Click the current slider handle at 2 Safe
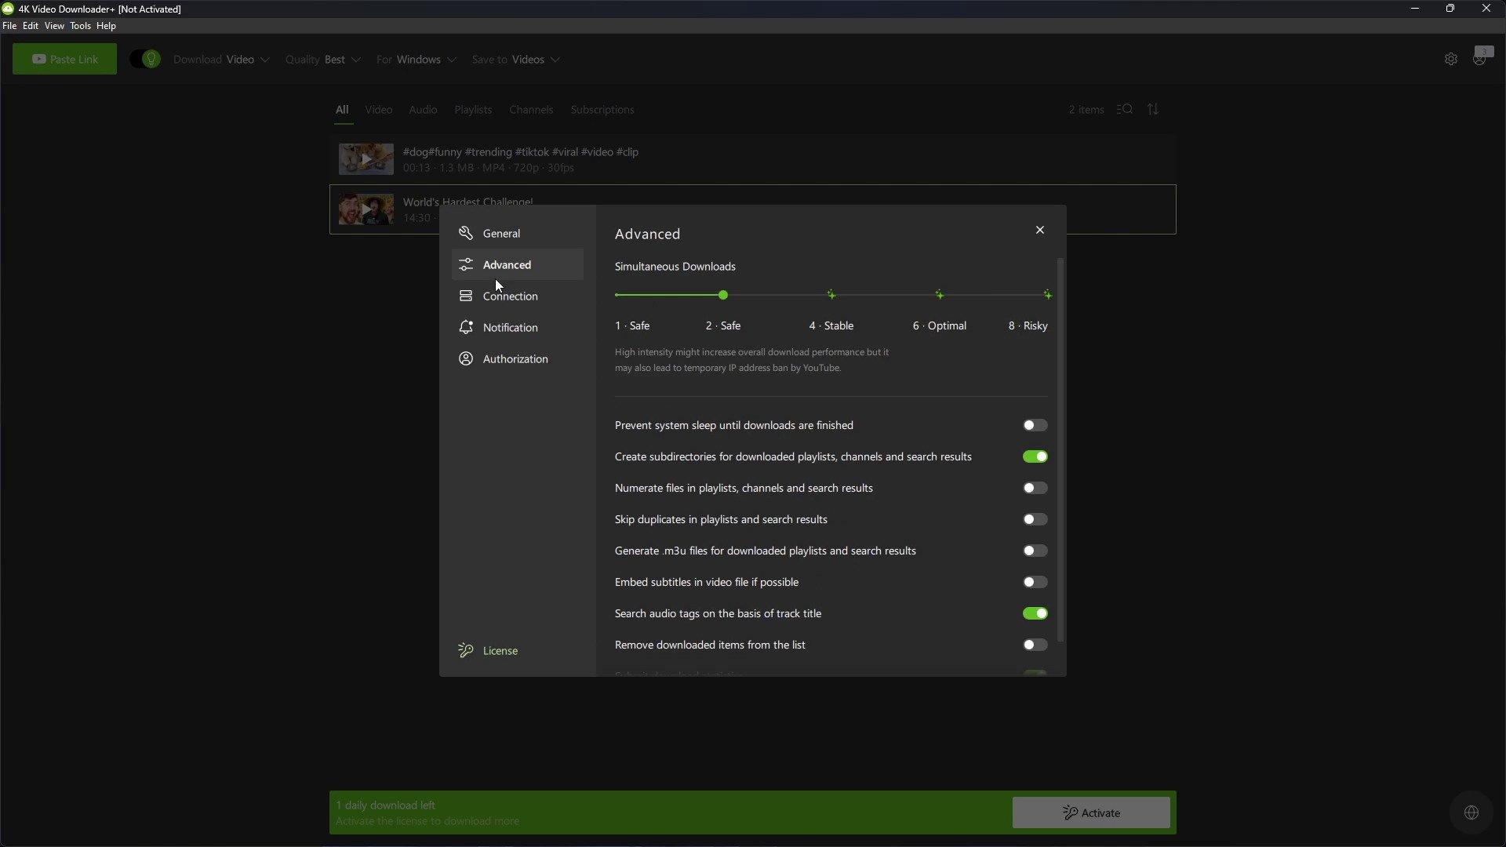1506x847 pixels. pyautogui.click(x=723, y=295)
